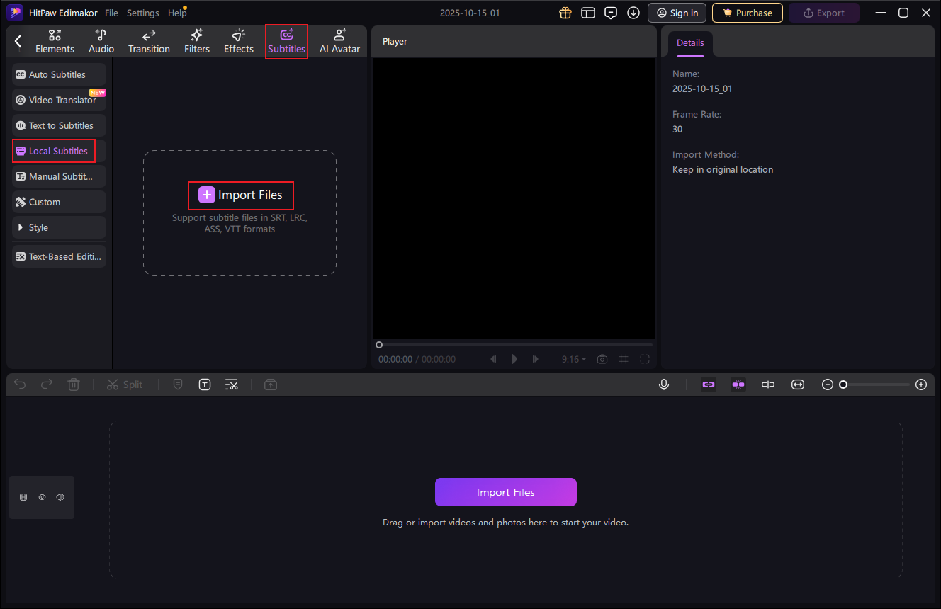Click the text tool icon in timeline toolbar

205,385
